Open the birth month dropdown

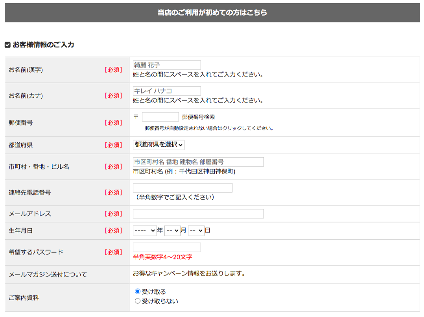pos(172,231)
